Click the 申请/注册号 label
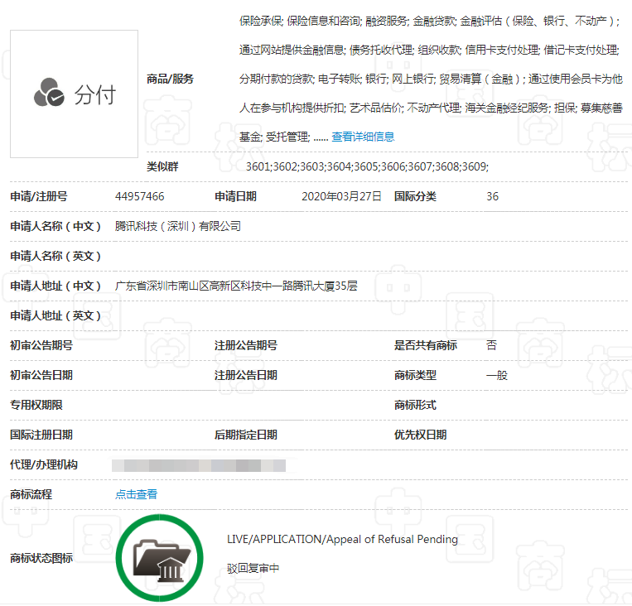 click(x=39, y=197)
